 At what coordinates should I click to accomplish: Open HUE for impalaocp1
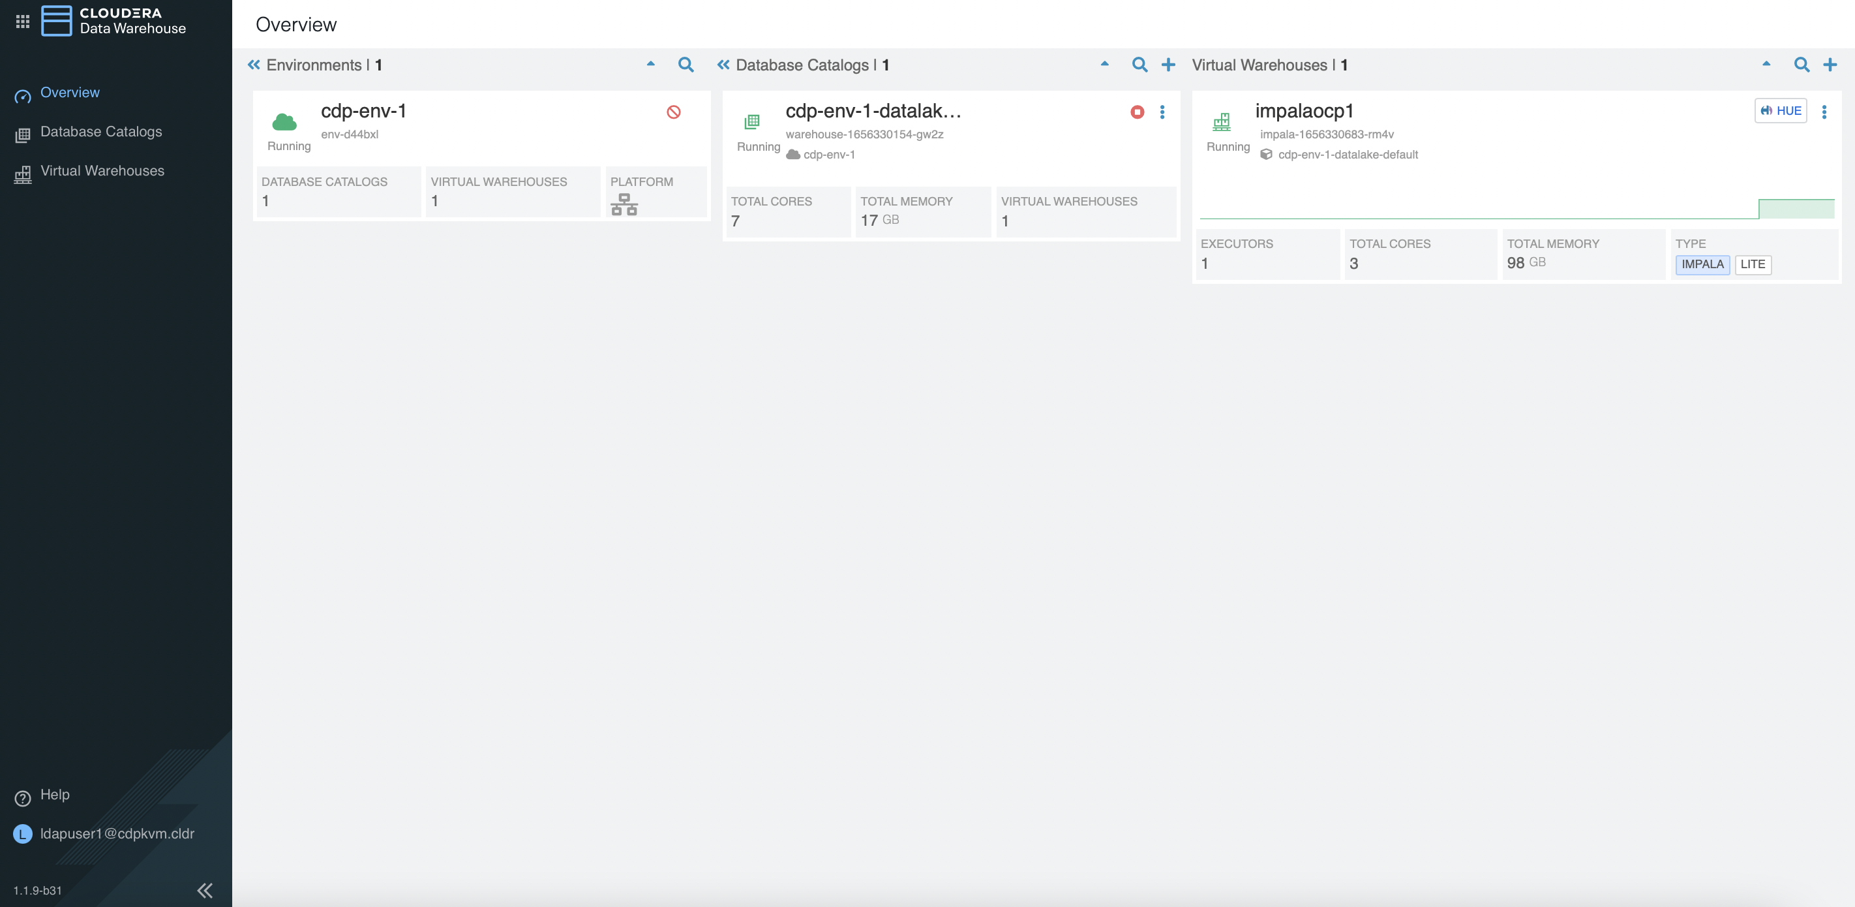1780,111
